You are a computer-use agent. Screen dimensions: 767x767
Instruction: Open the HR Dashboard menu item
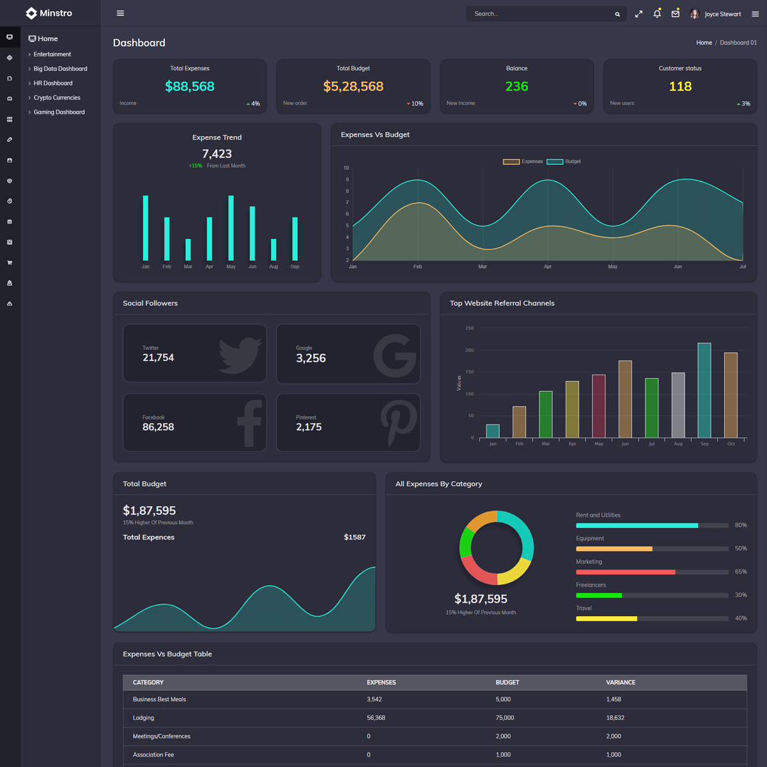[52, 83]
